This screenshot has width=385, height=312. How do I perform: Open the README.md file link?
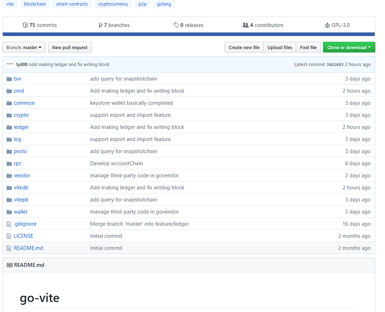[28, 248]
